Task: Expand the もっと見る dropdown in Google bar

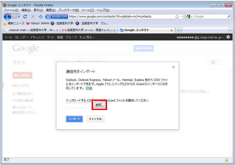Action: (87, 37)
